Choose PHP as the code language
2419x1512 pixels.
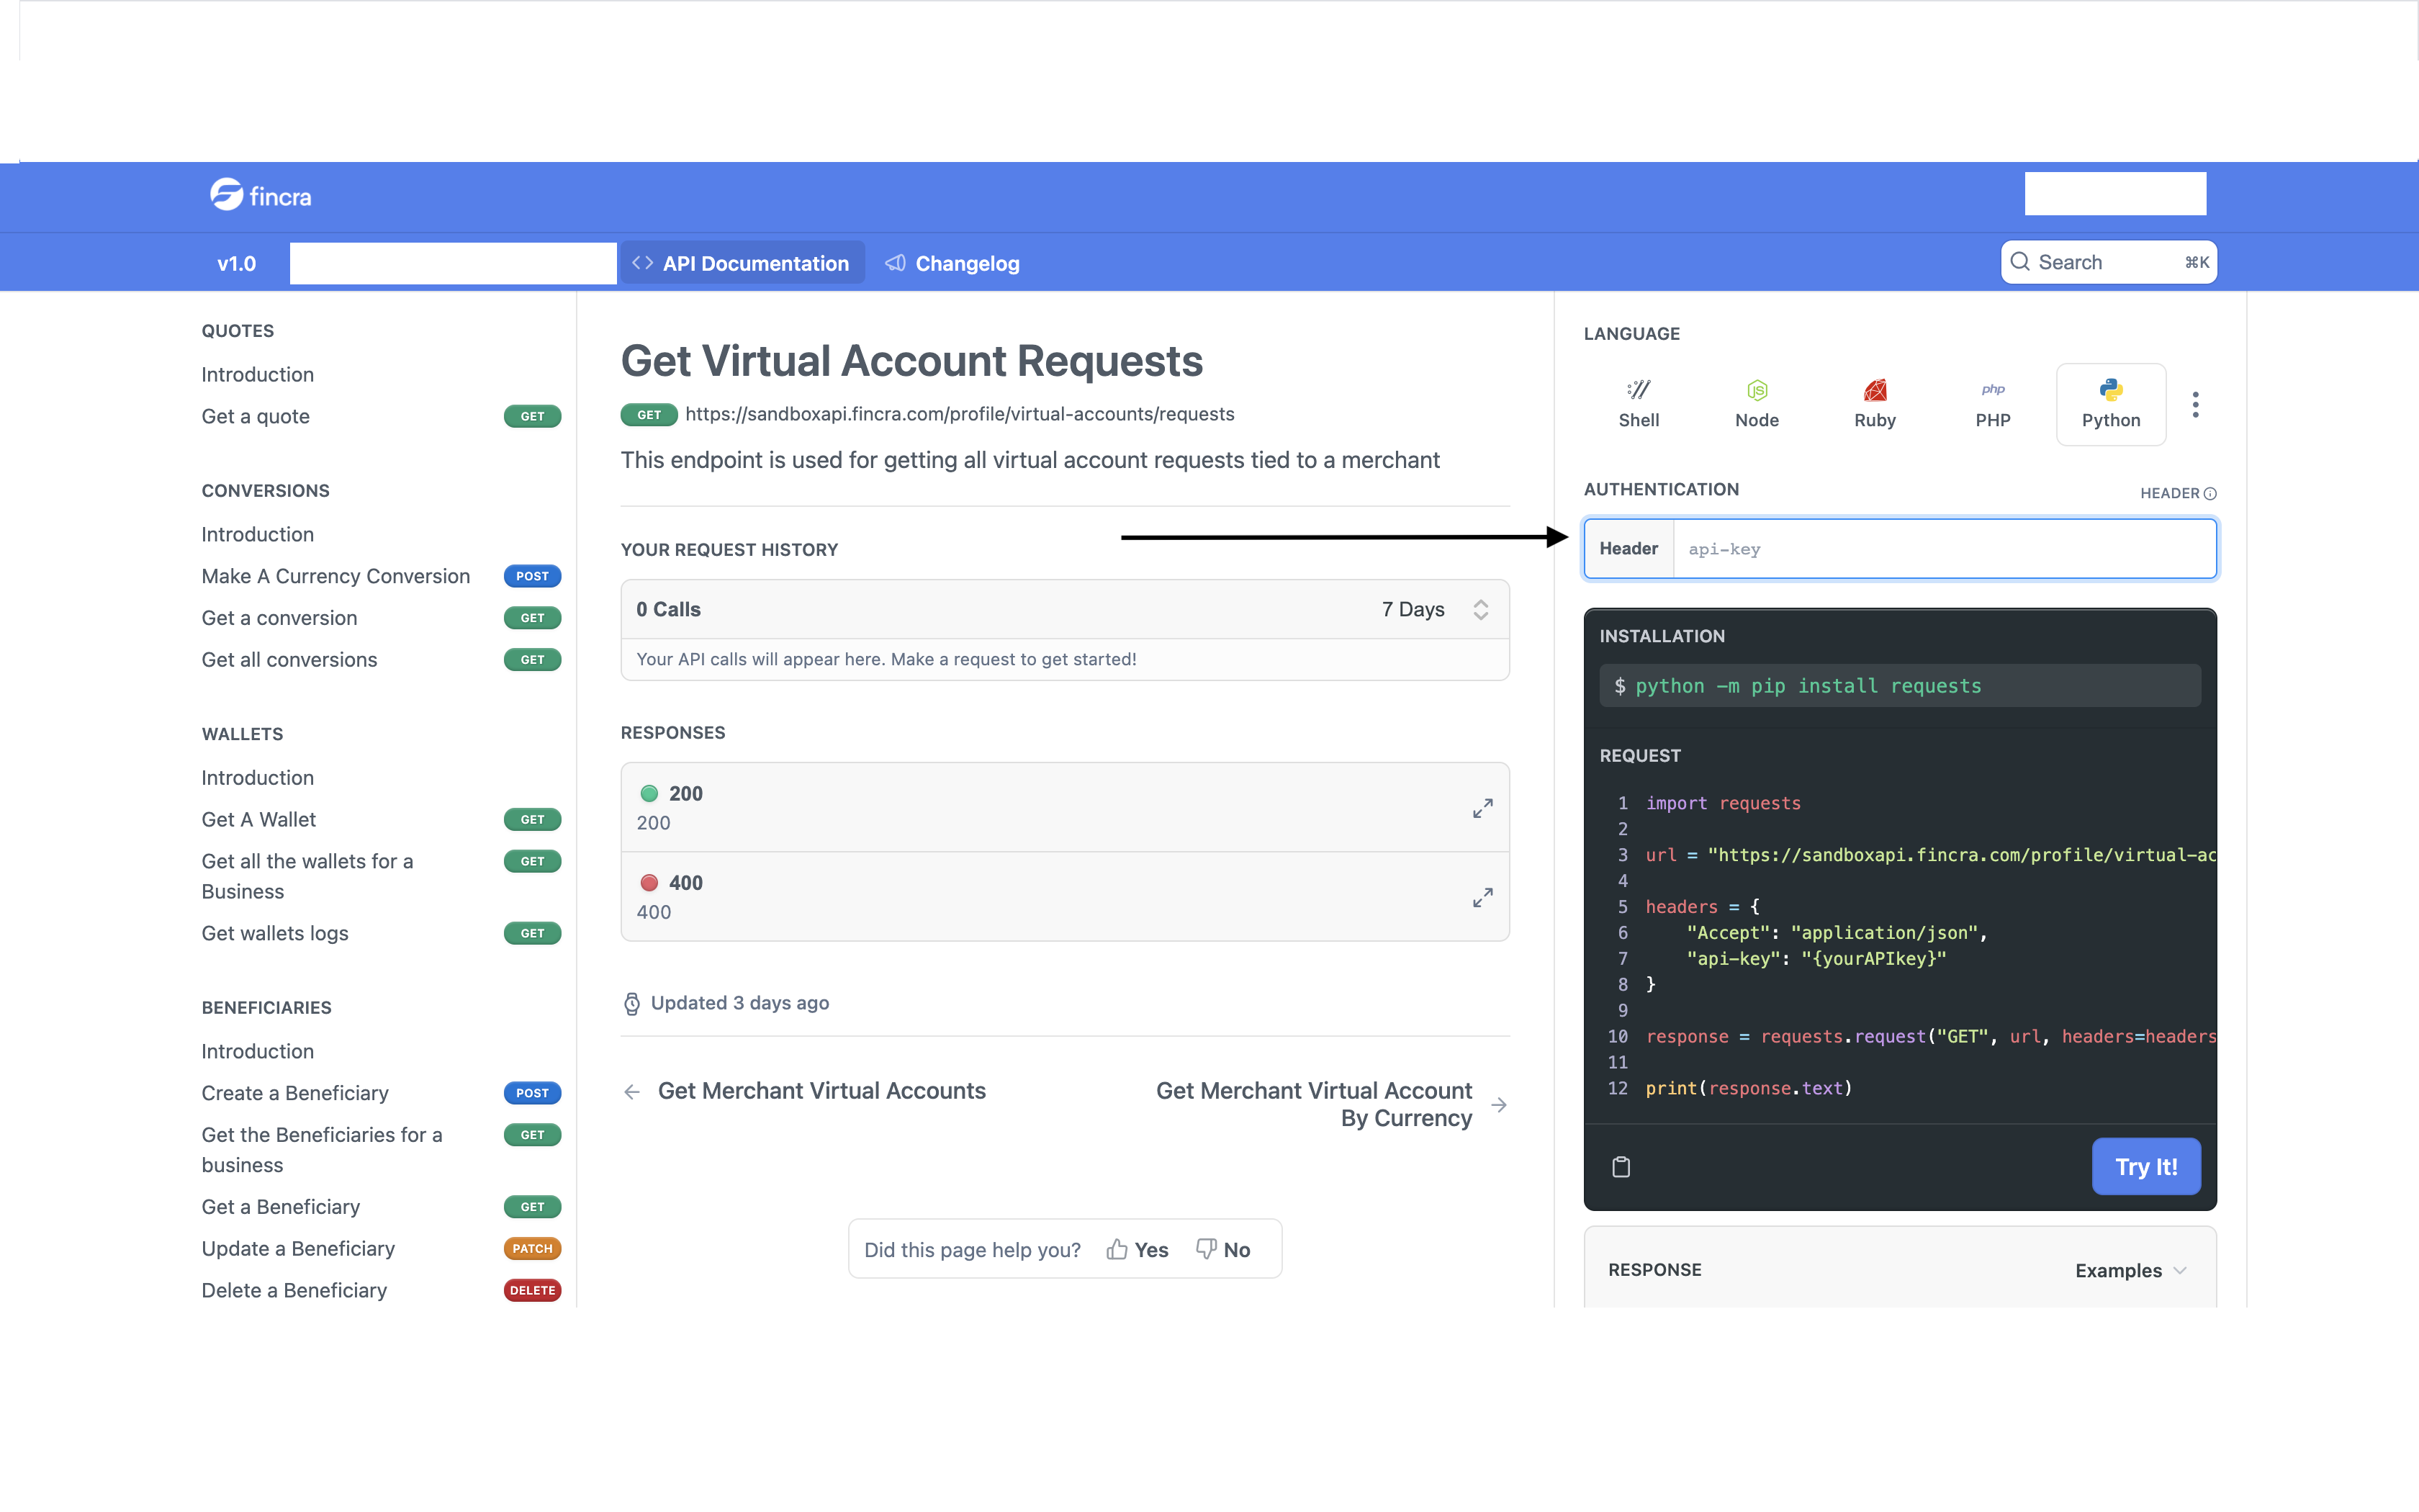click(x=1992, y=403)
